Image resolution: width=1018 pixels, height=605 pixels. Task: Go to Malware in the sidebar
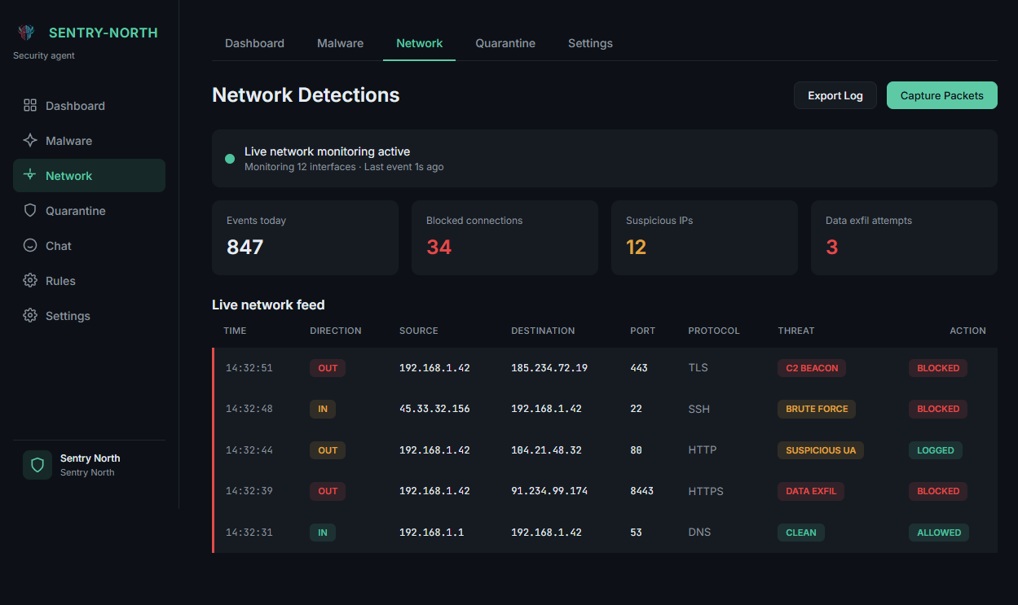click(89, 140)
